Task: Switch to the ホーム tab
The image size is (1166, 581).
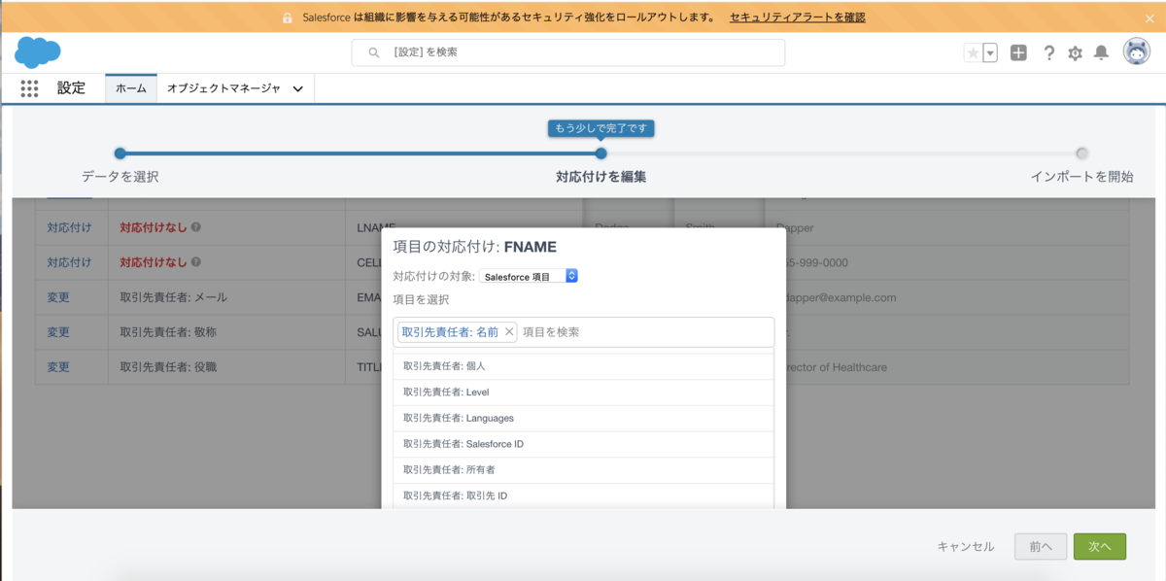Action: point(131,88)
